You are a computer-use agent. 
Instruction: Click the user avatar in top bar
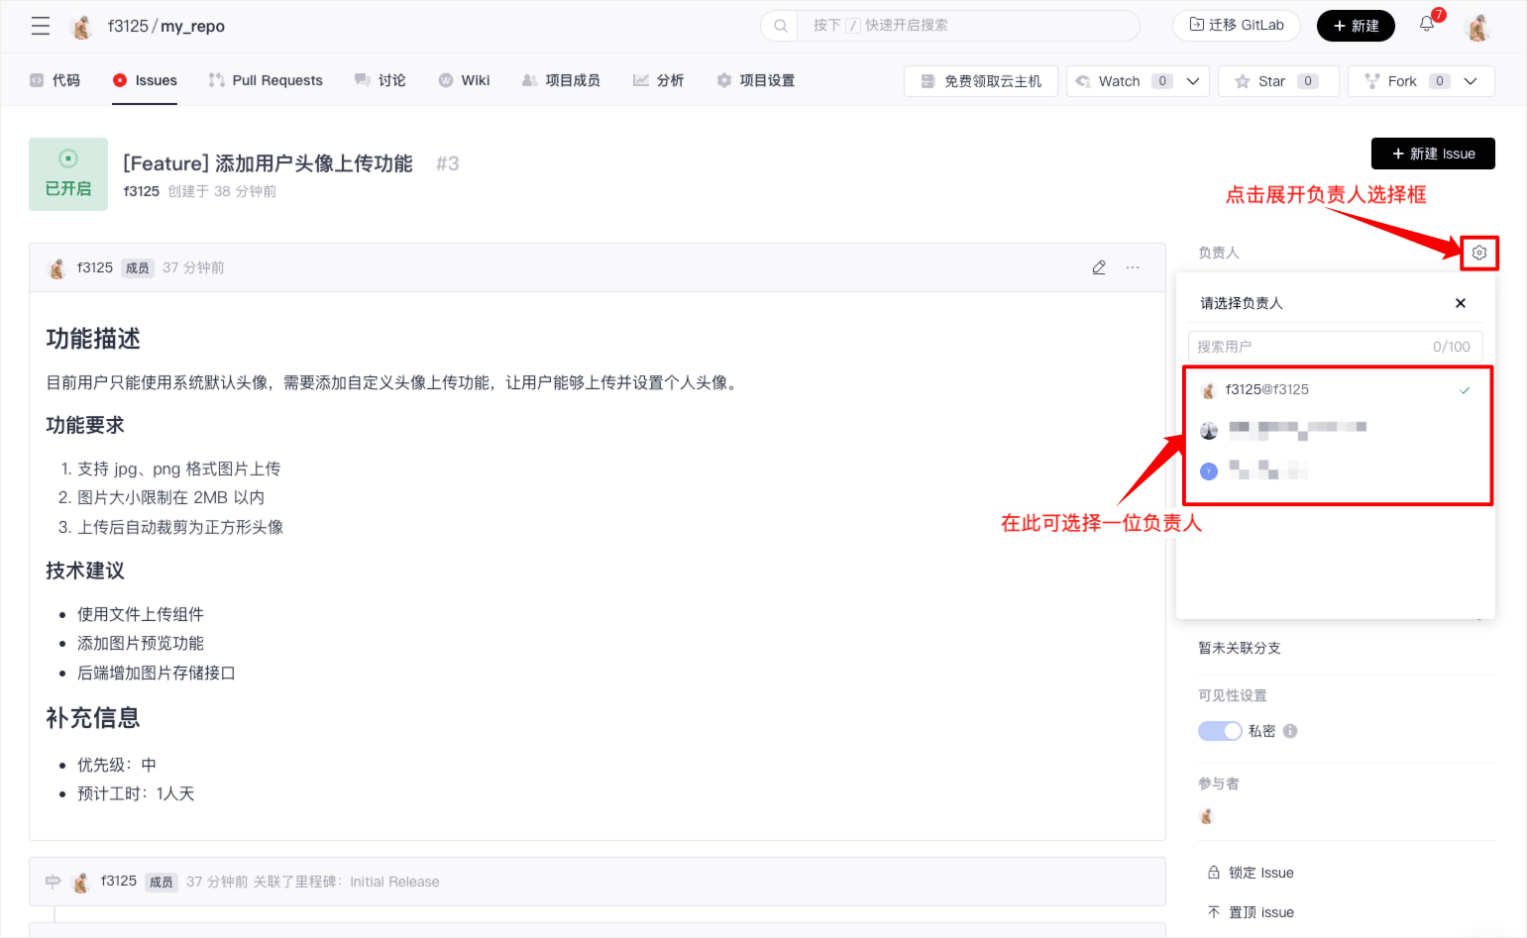[x=1477, y=27]
